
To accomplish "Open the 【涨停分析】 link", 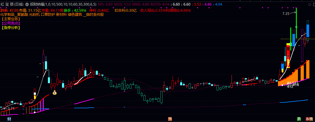I will tap(11, 28).
